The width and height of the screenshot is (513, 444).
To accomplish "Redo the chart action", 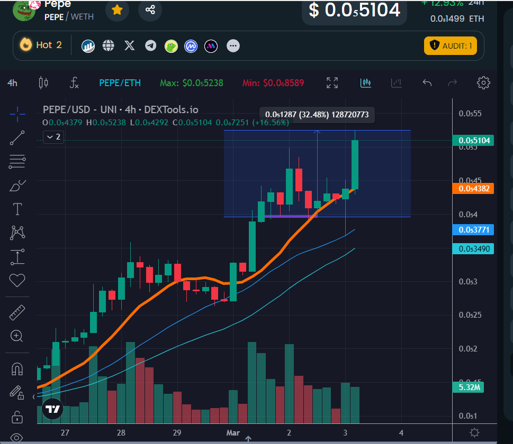I will pyautogui.click(x=453, y=83).
